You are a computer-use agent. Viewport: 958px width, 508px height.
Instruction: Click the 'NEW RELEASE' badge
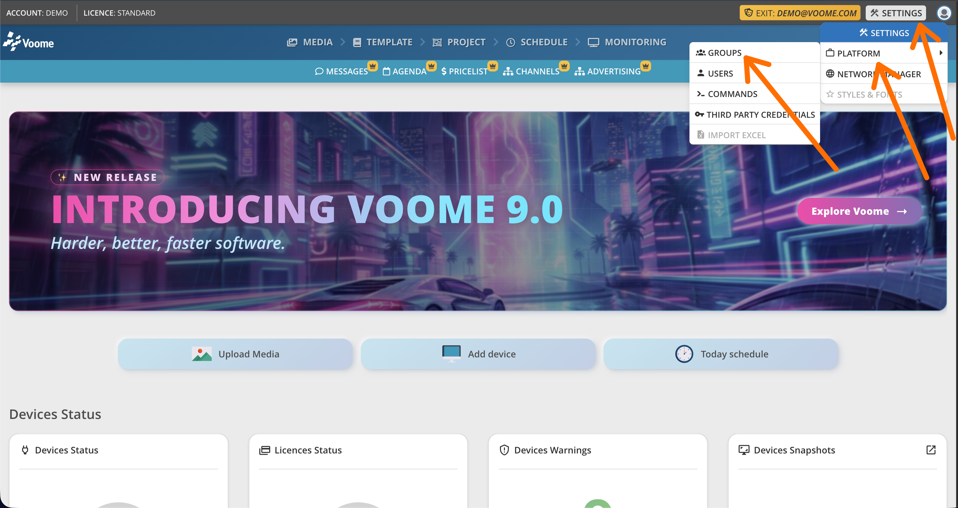108,177
